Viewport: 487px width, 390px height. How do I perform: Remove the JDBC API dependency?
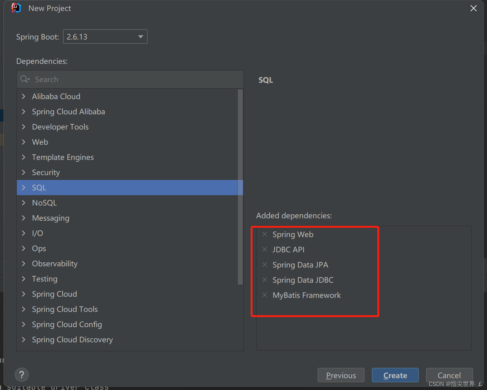tap(265, 249)
